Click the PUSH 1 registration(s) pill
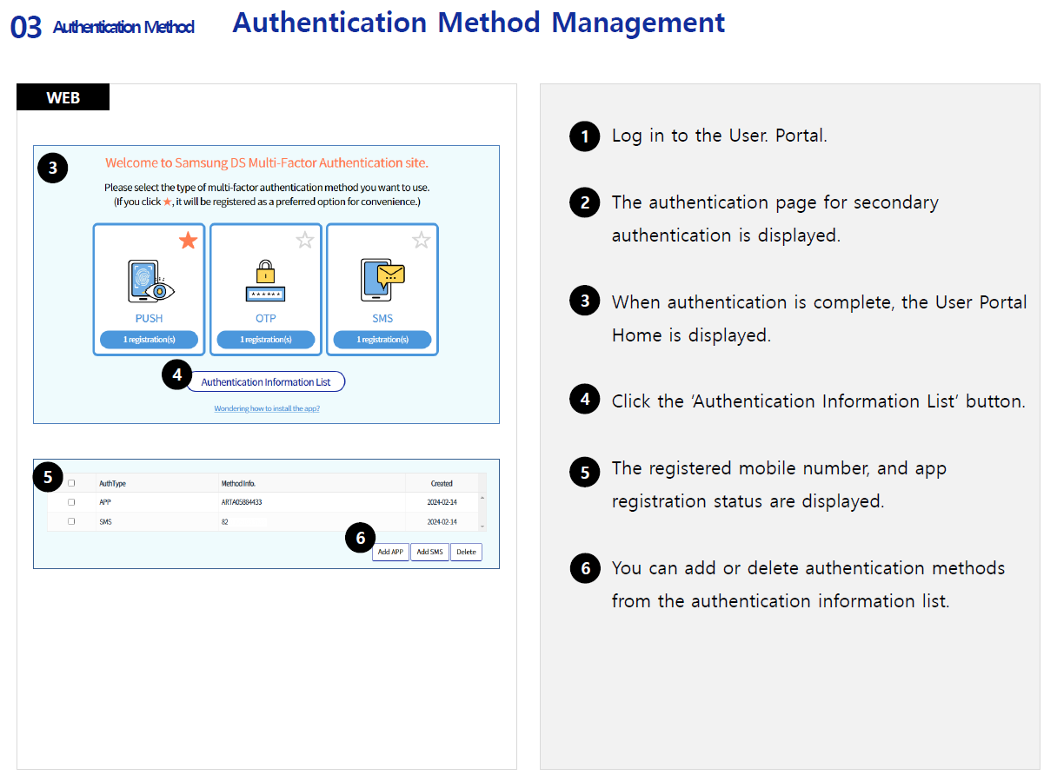Image resolution: width=1057 pixels, height=775 pixels. [x=149, y=340]
